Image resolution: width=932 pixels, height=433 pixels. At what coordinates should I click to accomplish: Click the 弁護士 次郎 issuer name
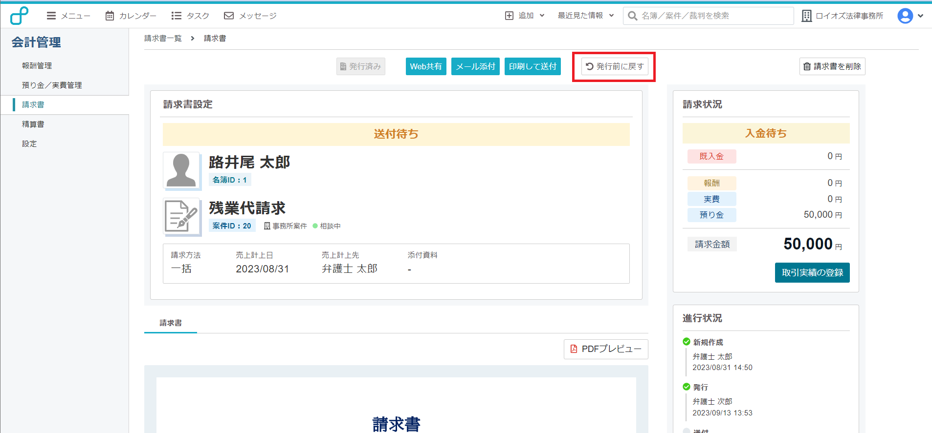tap(712, 401)
